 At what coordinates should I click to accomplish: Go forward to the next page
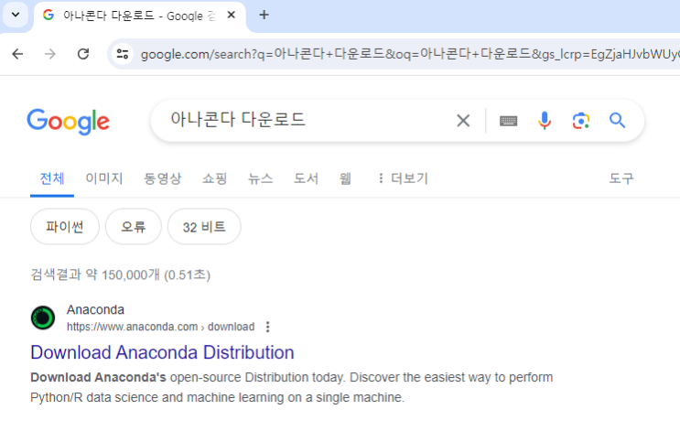click(50, 54)
